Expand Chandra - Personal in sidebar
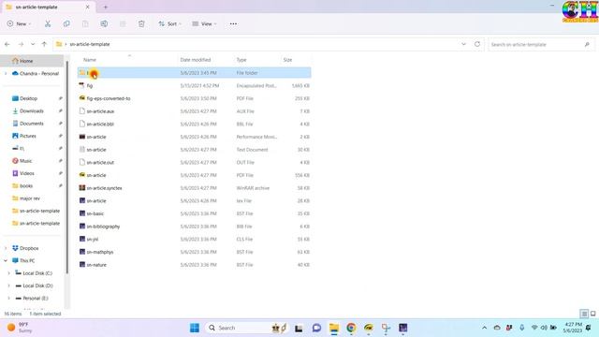This screenshot has height=337, width=599. coord(6,73)
